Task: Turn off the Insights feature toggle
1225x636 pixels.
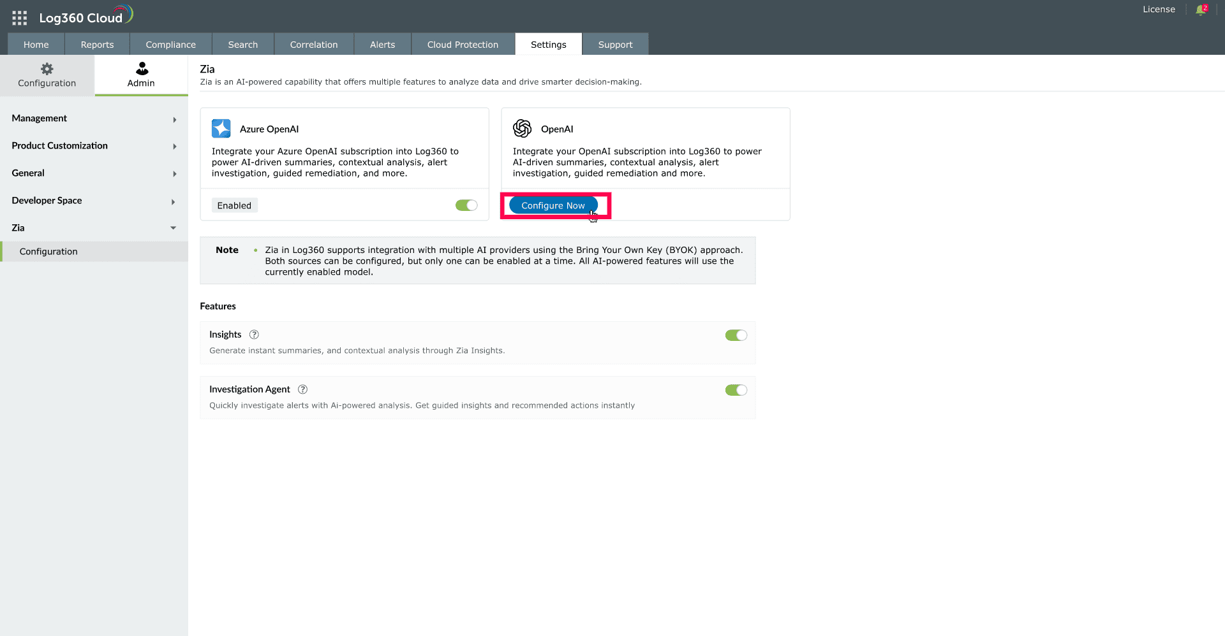Action: pyautogui.click(x=736, y=335)
